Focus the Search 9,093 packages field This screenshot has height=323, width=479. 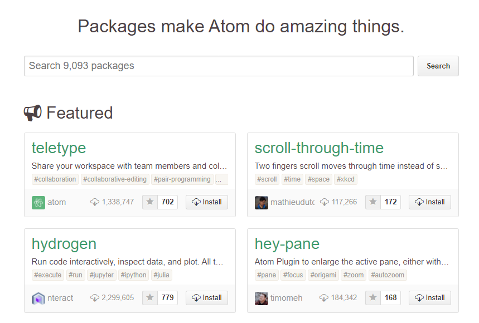point(219,66)
